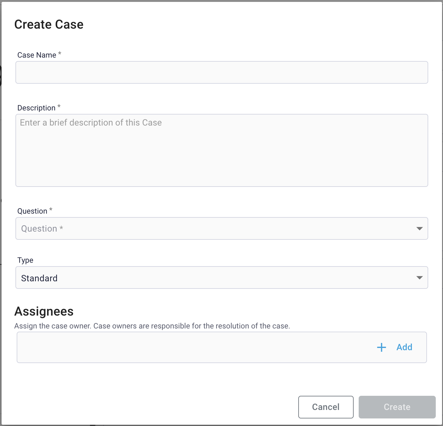Click the Add link in Assignees section

pyautogui.click(x=404, y=347)
